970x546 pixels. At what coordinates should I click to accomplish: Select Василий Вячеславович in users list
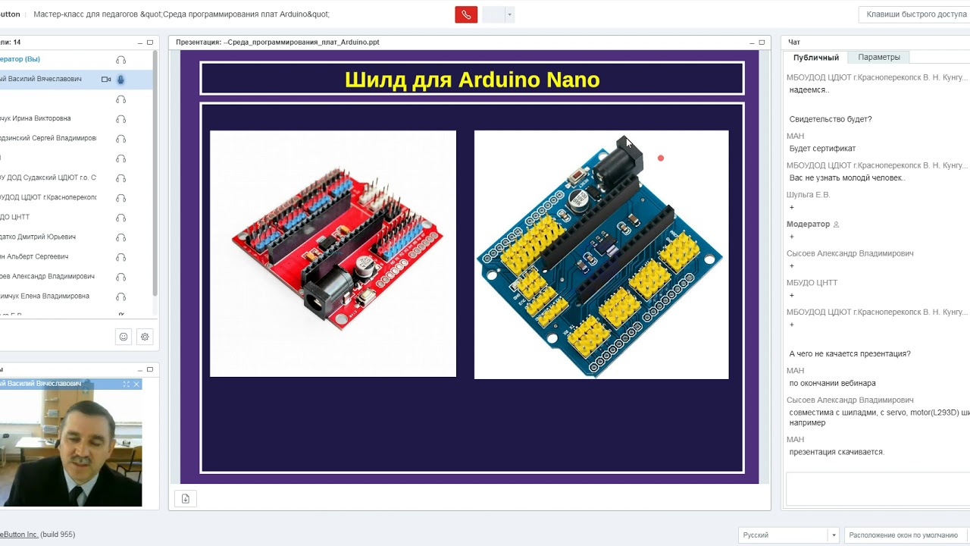(76, 79)
